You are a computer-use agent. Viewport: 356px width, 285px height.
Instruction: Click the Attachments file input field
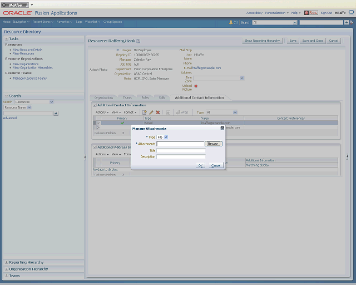180,144
